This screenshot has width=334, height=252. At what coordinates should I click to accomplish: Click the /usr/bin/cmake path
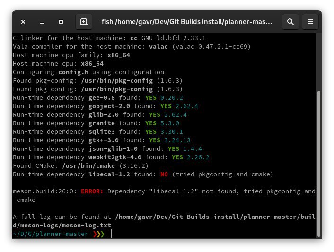[x=88, y=166]
